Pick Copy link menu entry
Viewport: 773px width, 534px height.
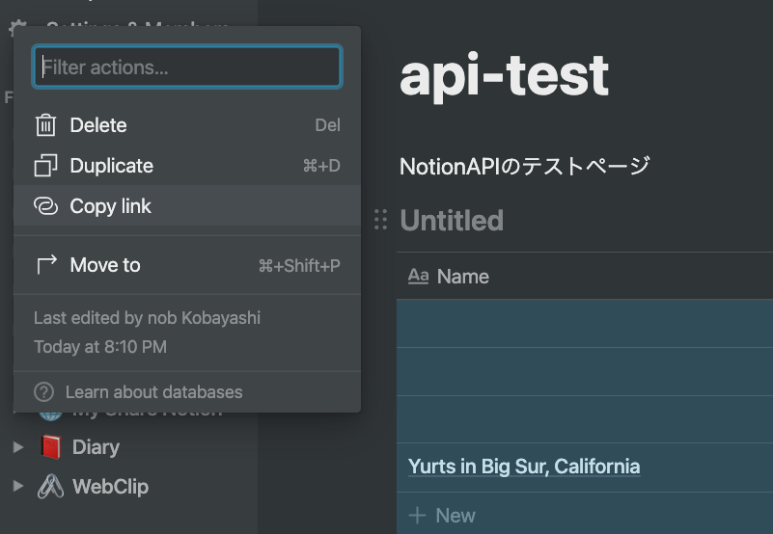pyautogui.click(x=187, y=206)
